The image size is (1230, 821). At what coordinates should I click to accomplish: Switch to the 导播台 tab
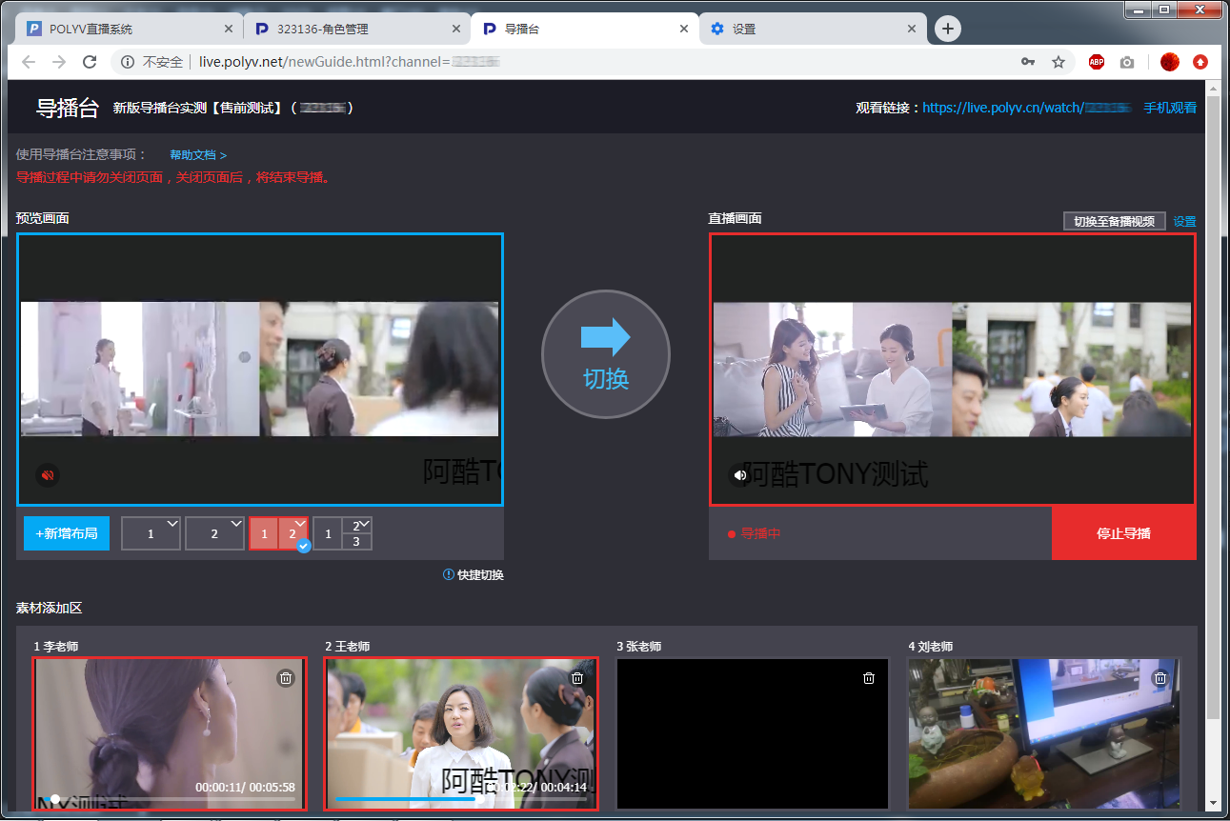(584, 29)
